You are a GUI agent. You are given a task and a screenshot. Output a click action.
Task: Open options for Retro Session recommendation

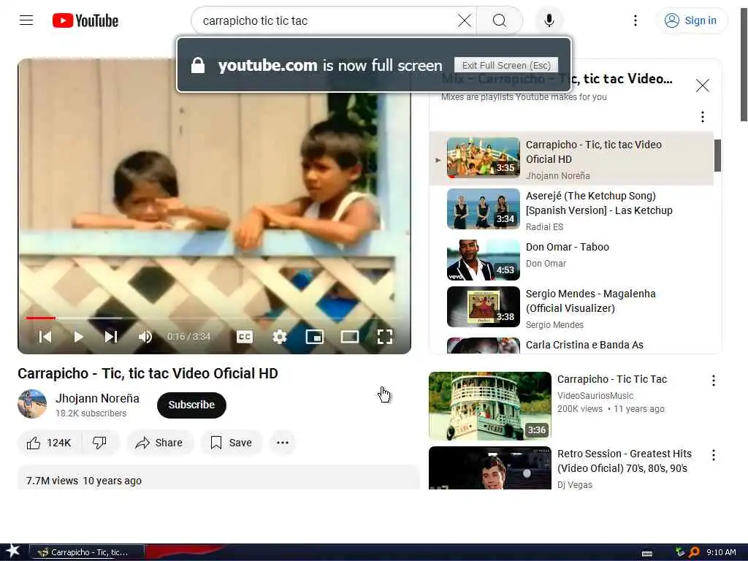point(713,454)
